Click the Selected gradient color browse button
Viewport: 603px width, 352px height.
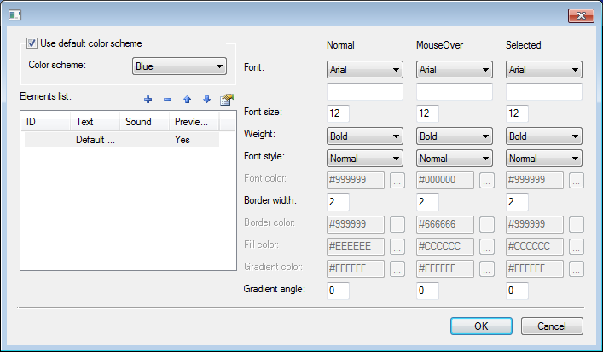[577, 268]
